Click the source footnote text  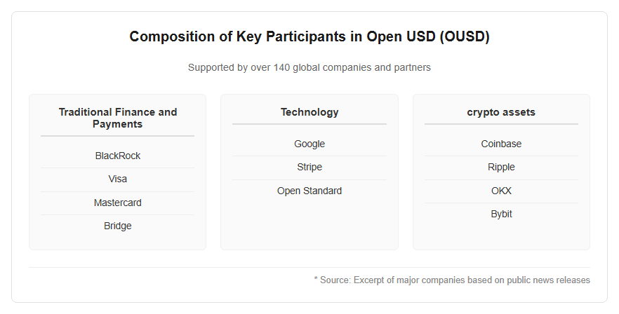point(452,280)
